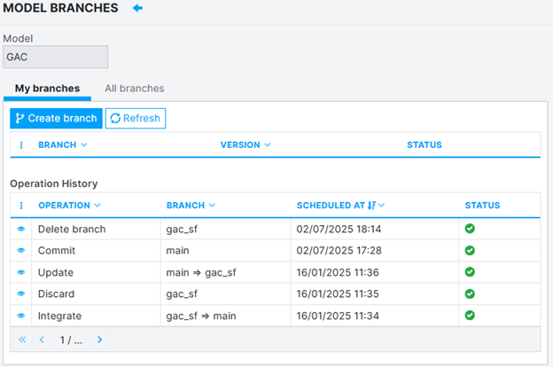The width and height of the screenshot is (553, 367).
Task: Click Create branch button
Action: [x=56, y=118]
